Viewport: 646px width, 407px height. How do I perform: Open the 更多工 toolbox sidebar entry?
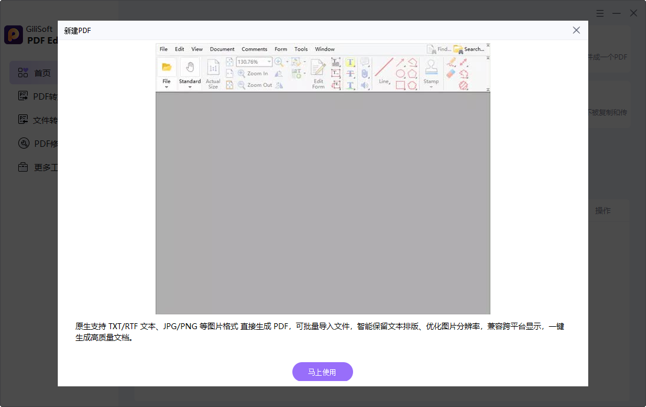point(38,168)
